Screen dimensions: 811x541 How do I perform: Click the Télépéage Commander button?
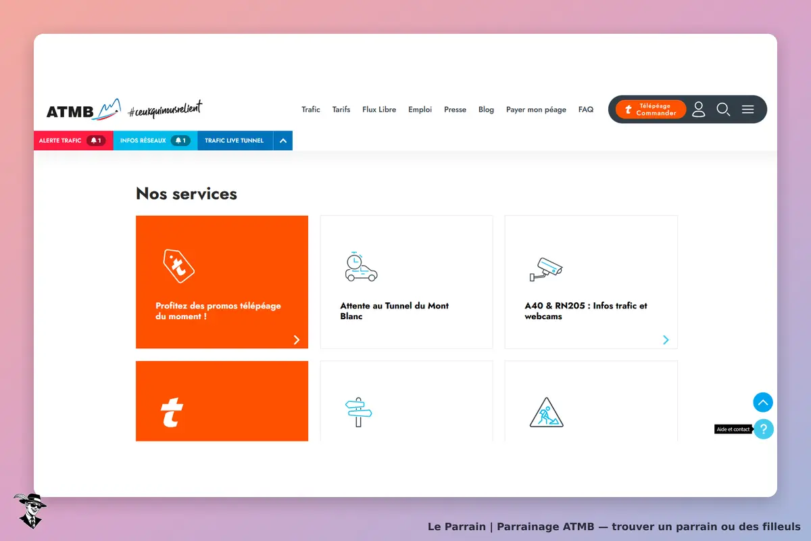tap(651, 110)
